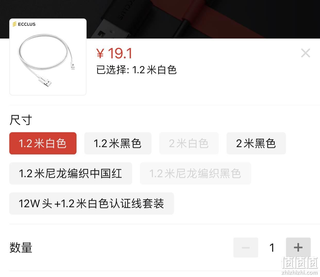Tap the ECCLUS brand logo
Screen dimensions: 320x277
(24, 24)
